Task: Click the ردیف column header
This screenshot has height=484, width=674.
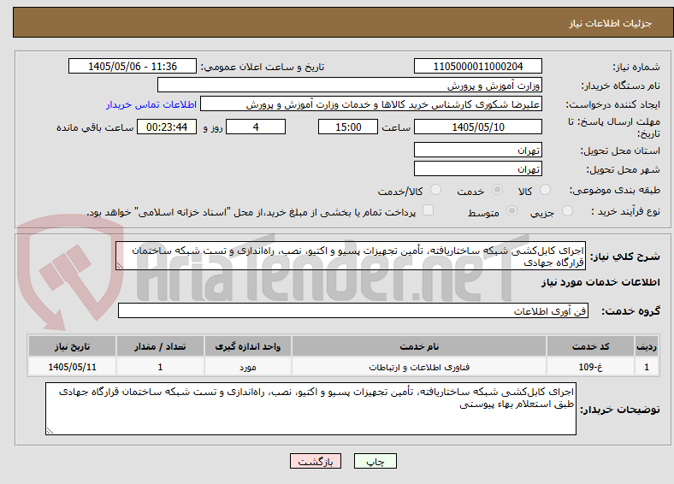Action: point(647,346)
